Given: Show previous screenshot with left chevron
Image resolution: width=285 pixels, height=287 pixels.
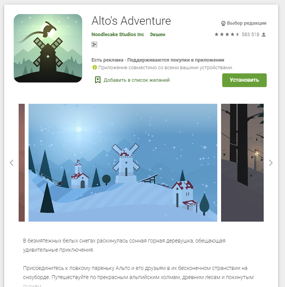Looking at the screenshot, I should tap(11, 163).
